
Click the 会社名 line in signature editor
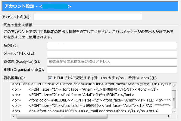click(x=90, y=84)
